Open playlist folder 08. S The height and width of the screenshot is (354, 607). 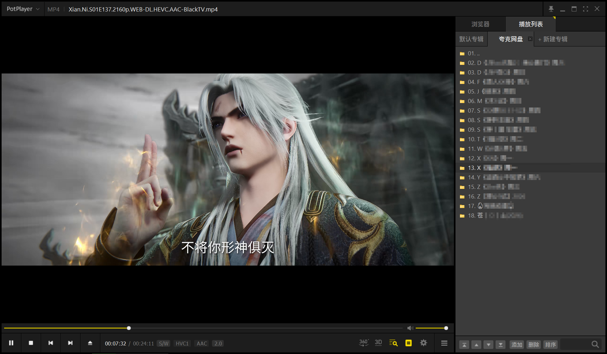click(x=530, y=120)
